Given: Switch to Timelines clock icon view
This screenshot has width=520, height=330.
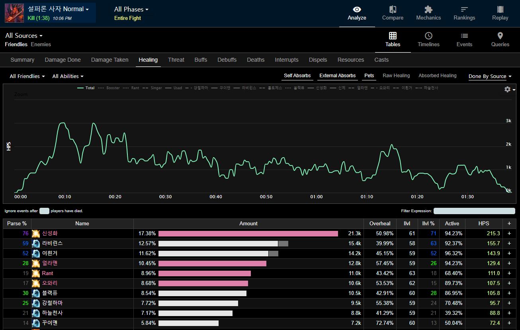Looking at the screenshot, I should (x=428, y=36).
